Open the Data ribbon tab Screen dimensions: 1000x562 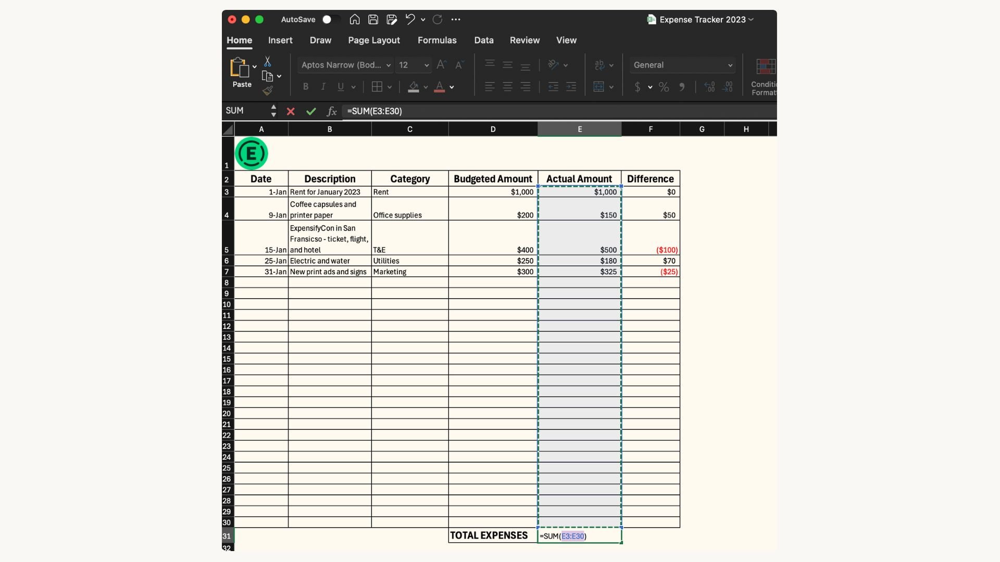click(483, 40)
